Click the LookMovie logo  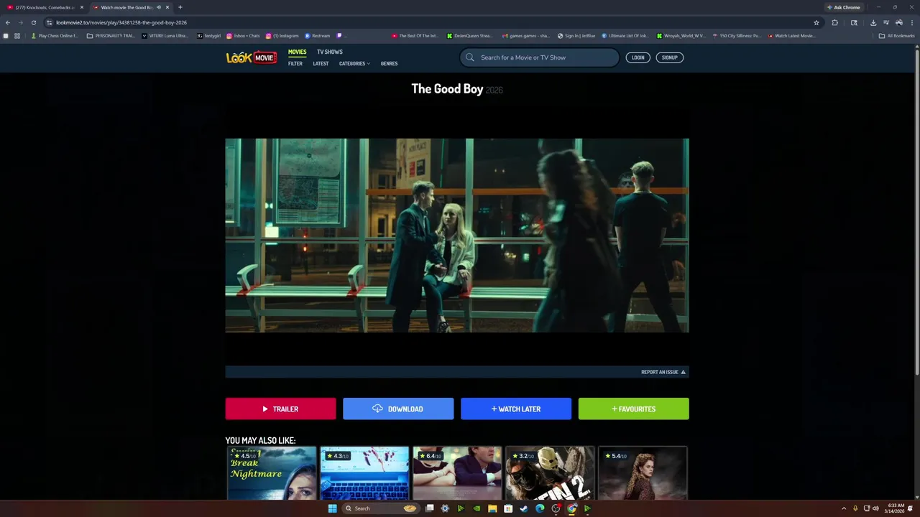click(x=252, y=57)
